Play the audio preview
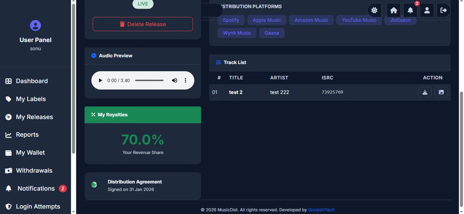Viewport: 464px width, 214px height. [100, 80]
